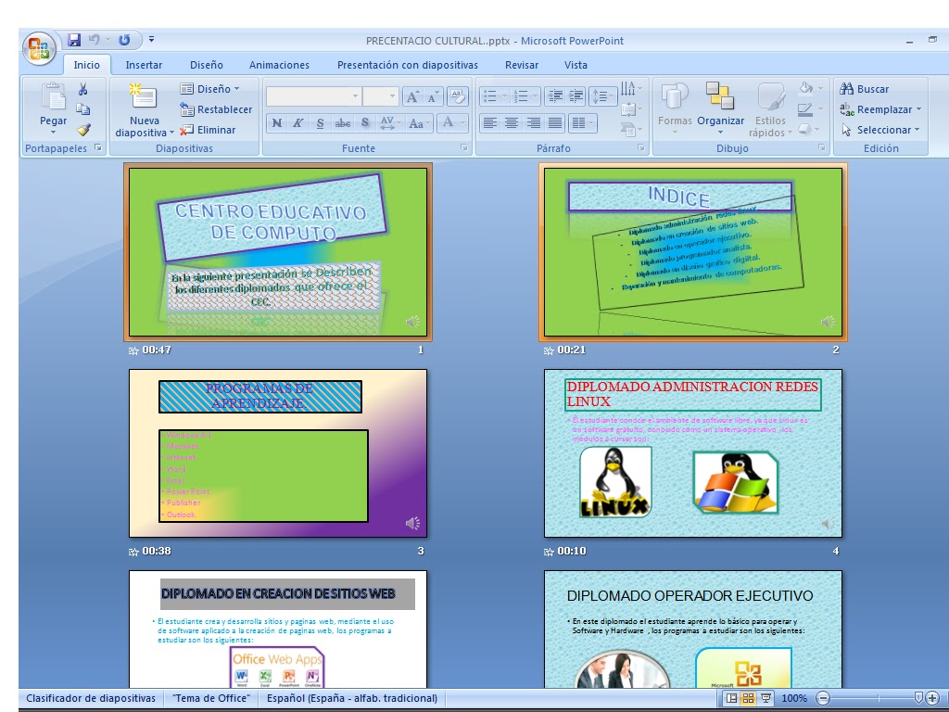
Task: Decrease font size with the small A
Action: tap(433, 96)
